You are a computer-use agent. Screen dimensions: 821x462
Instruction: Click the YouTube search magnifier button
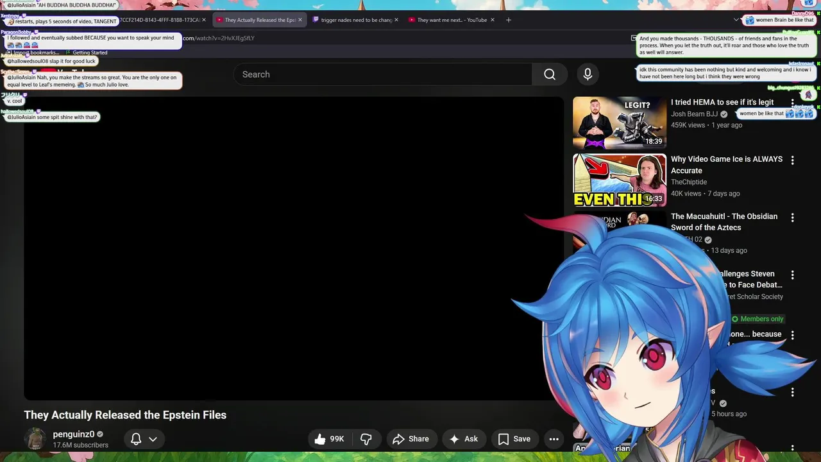pos(550,74)
